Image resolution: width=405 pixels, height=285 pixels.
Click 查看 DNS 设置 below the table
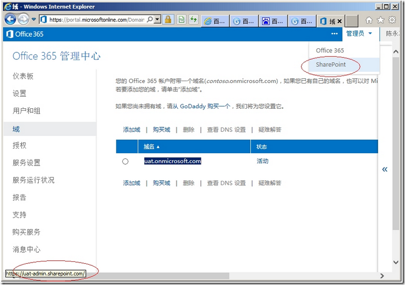pyautogui.click(x=226, y=183)
